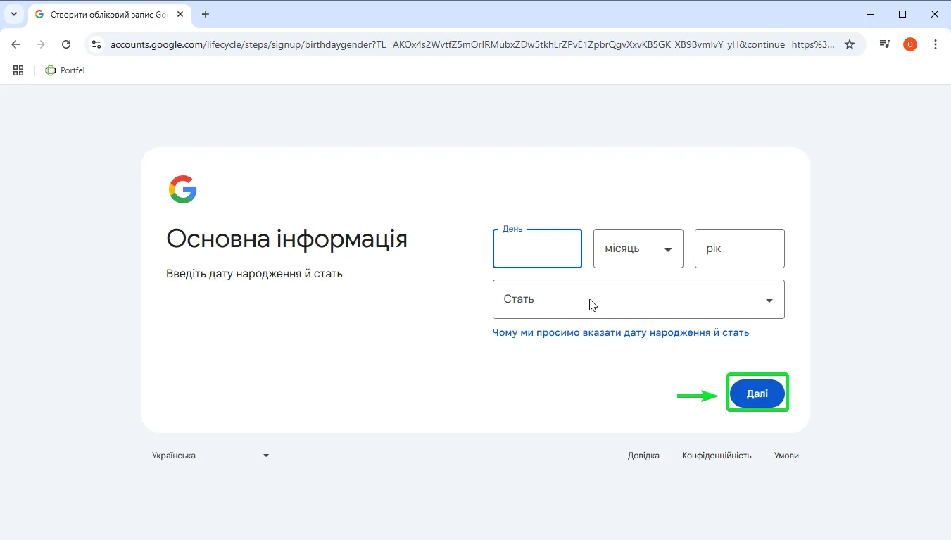This screenshot has height=540, width=951.
Task: Select the 'Створити обліковий запис' tab
Action: pyautogui.click(x=109, y=14)
